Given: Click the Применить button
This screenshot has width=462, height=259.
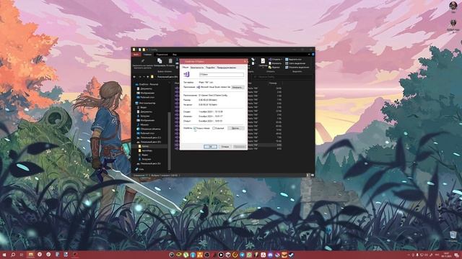Looking at the screenshot, I should point(239,147).
